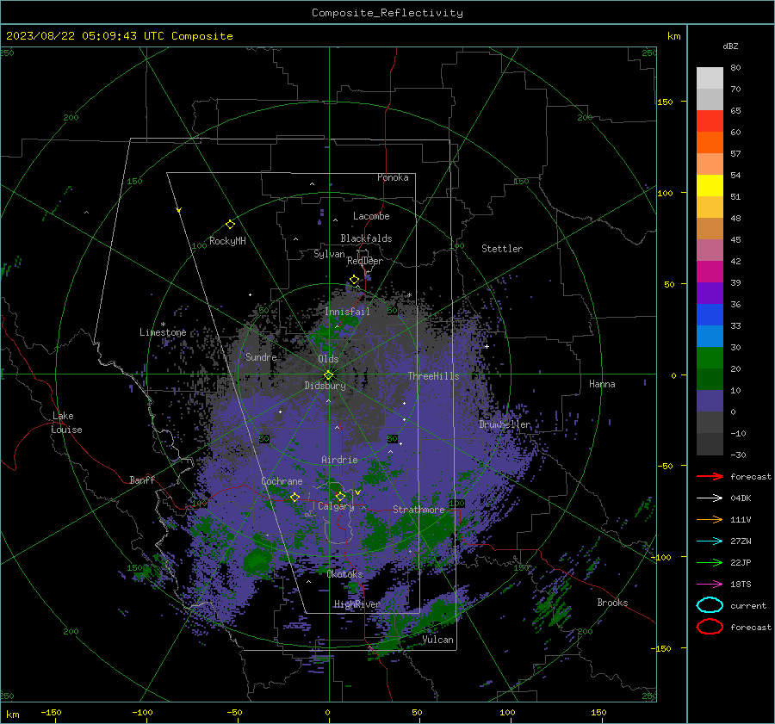The width and height of the screenshot is (775, 724).
Task: Click the red forecast arrow in legend
Action: 710,476
